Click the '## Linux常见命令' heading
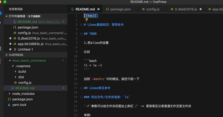Image resolution: width=223 pixels, height=117 pixels. coord(97,88)
